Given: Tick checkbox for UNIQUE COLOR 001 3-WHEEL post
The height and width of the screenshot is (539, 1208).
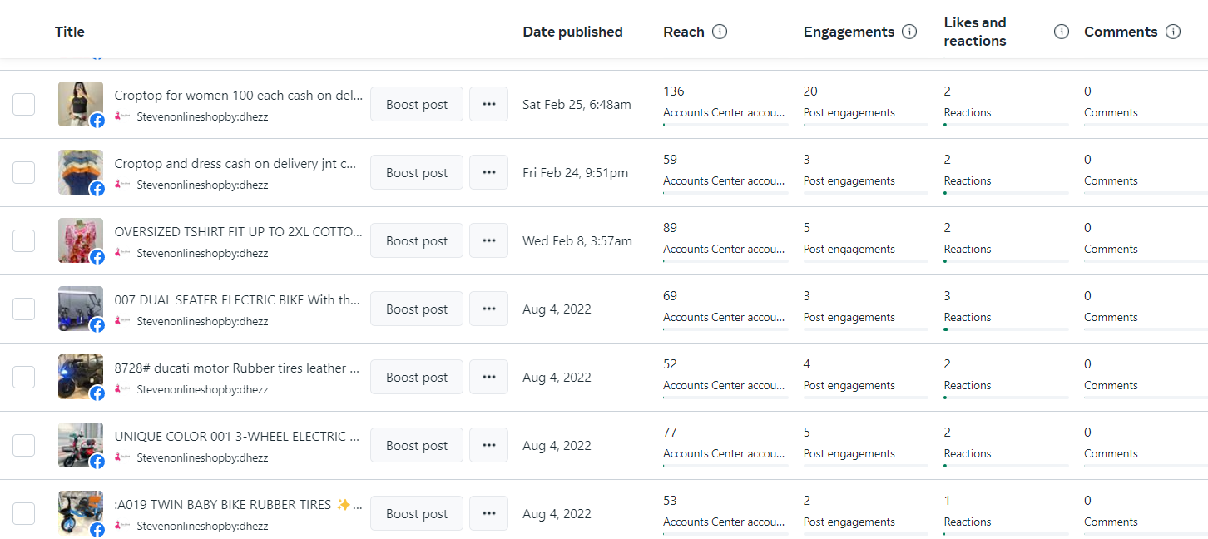Looking at the screenshot, I should click(x=24, y=445).
